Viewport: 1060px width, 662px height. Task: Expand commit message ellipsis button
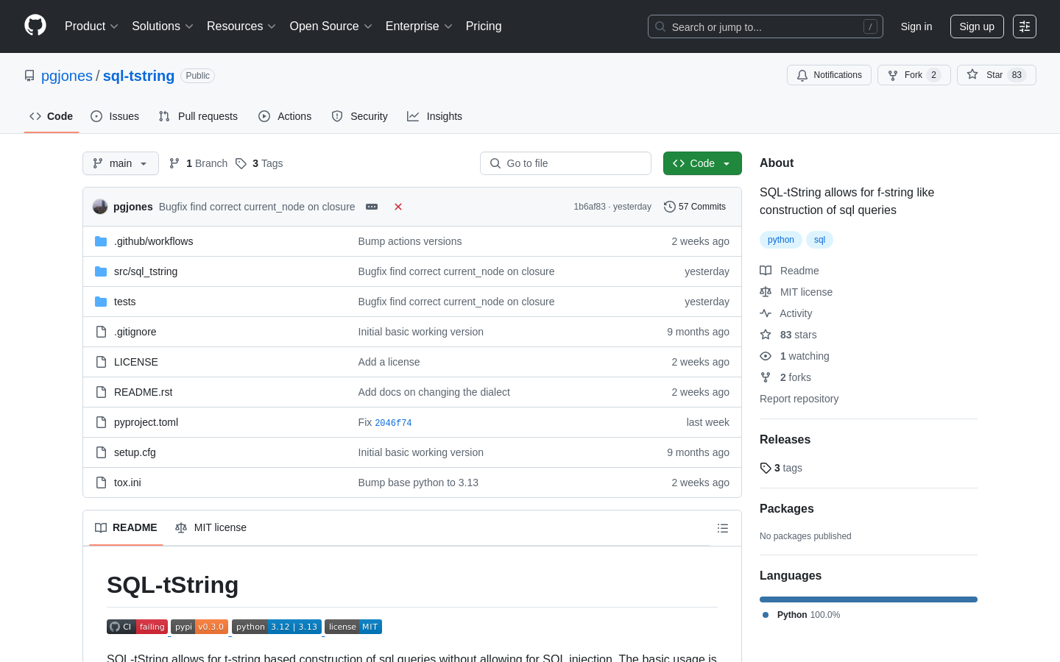point(372,207)
